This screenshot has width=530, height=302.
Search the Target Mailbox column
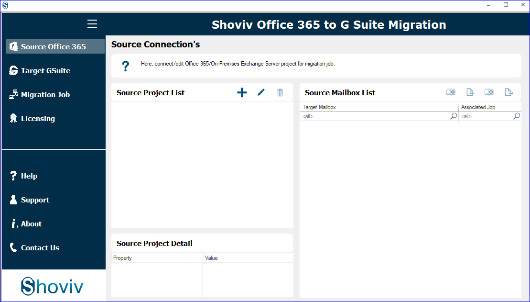tap(453, 116)
